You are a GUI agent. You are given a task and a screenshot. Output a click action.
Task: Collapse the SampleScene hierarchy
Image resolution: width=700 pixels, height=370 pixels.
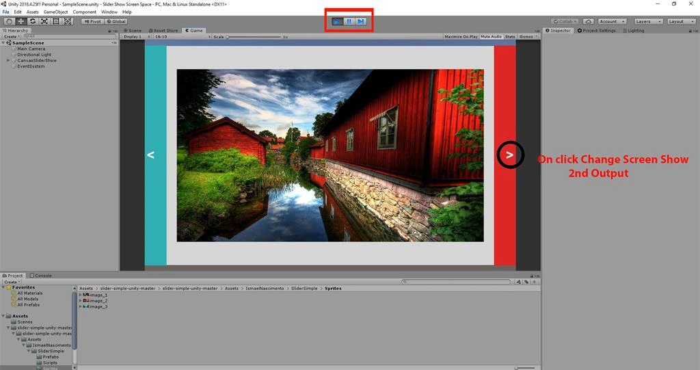coord(3,43)
